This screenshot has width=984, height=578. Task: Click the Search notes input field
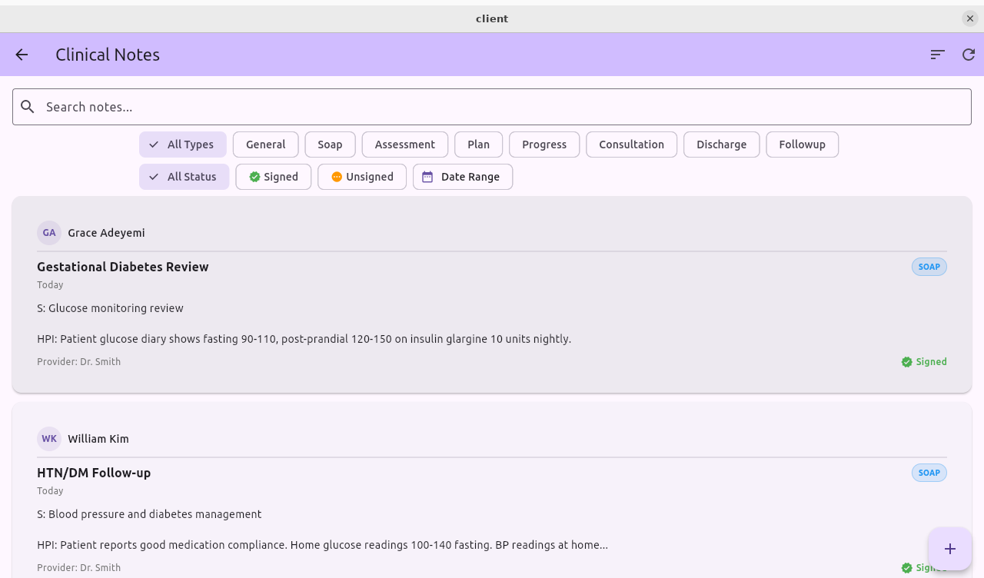click(307, 107)
